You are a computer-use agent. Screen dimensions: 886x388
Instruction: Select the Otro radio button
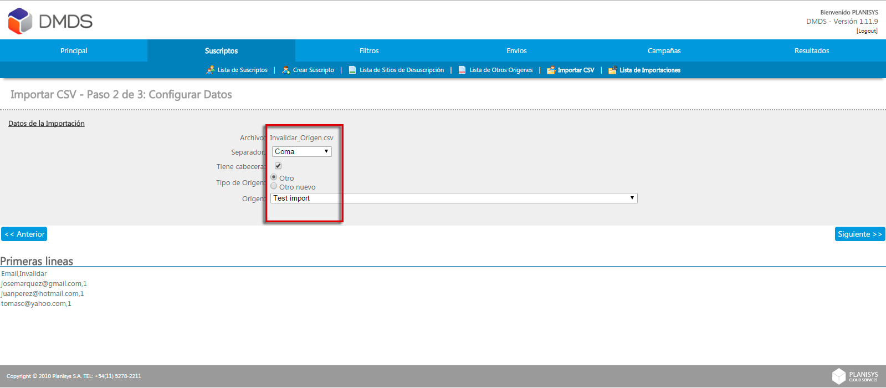click(x=274, y=177)
